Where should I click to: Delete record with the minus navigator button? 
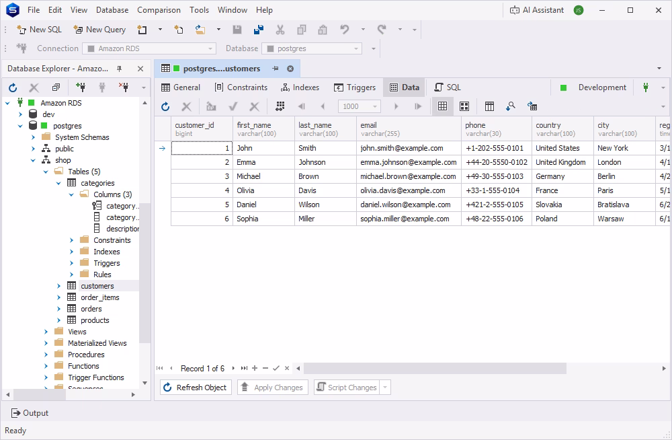click(x=265, y=368)
